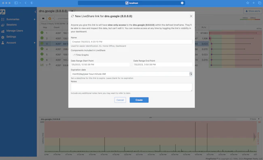Click the Cancel button
Image resolution: width=263 pixels, height=160 pixels.
(x=120, y=100)
